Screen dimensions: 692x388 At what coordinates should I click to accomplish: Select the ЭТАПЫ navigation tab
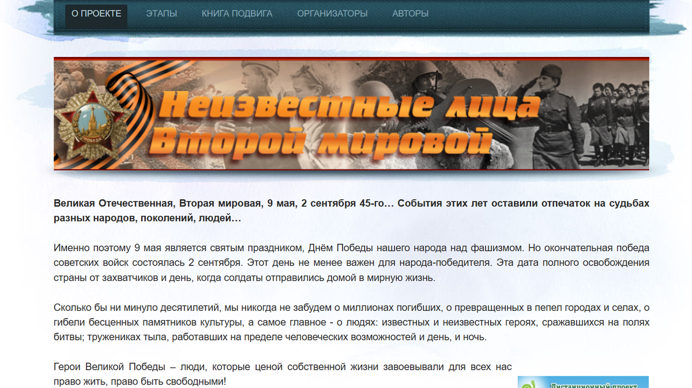tap(161, 13)
